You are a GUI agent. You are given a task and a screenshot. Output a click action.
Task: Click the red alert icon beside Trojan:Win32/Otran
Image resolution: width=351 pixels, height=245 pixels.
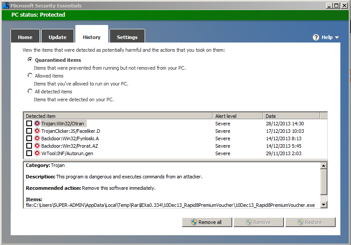click(x=37, y=124)
